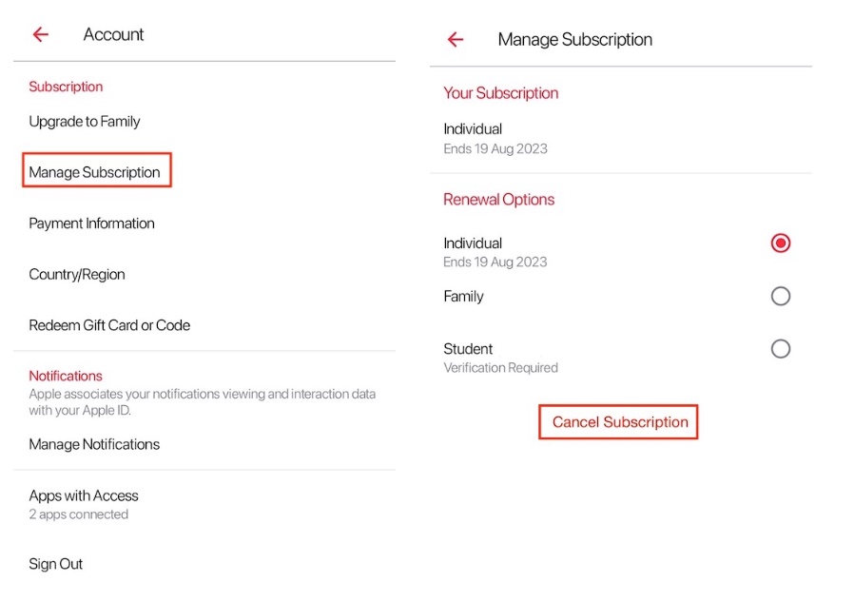Tap the Family label in Renewal Options
854x602 pixels.
[x=463, y=297]
